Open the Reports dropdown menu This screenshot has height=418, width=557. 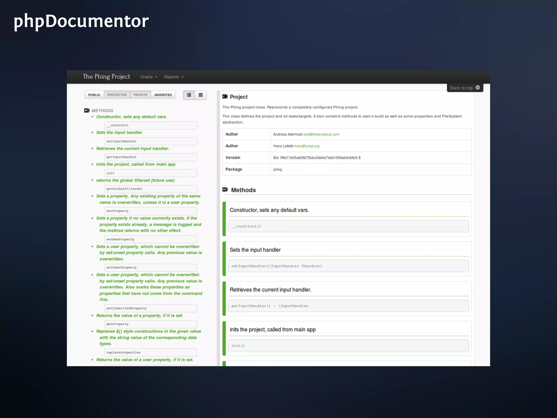pos(174,77)
